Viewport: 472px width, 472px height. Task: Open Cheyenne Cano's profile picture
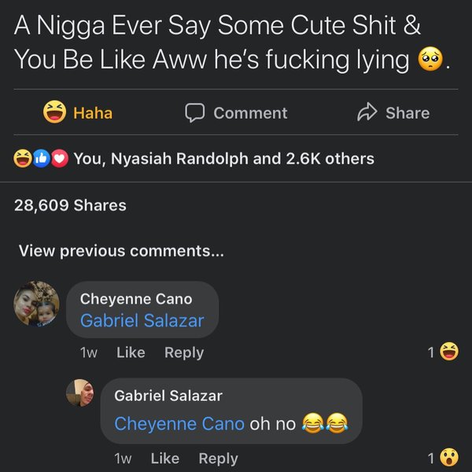pos(37,303)
